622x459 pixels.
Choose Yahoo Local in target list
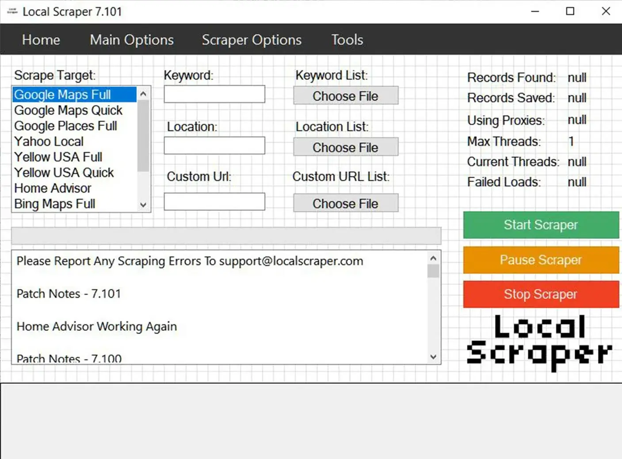(x=75, y=141)
